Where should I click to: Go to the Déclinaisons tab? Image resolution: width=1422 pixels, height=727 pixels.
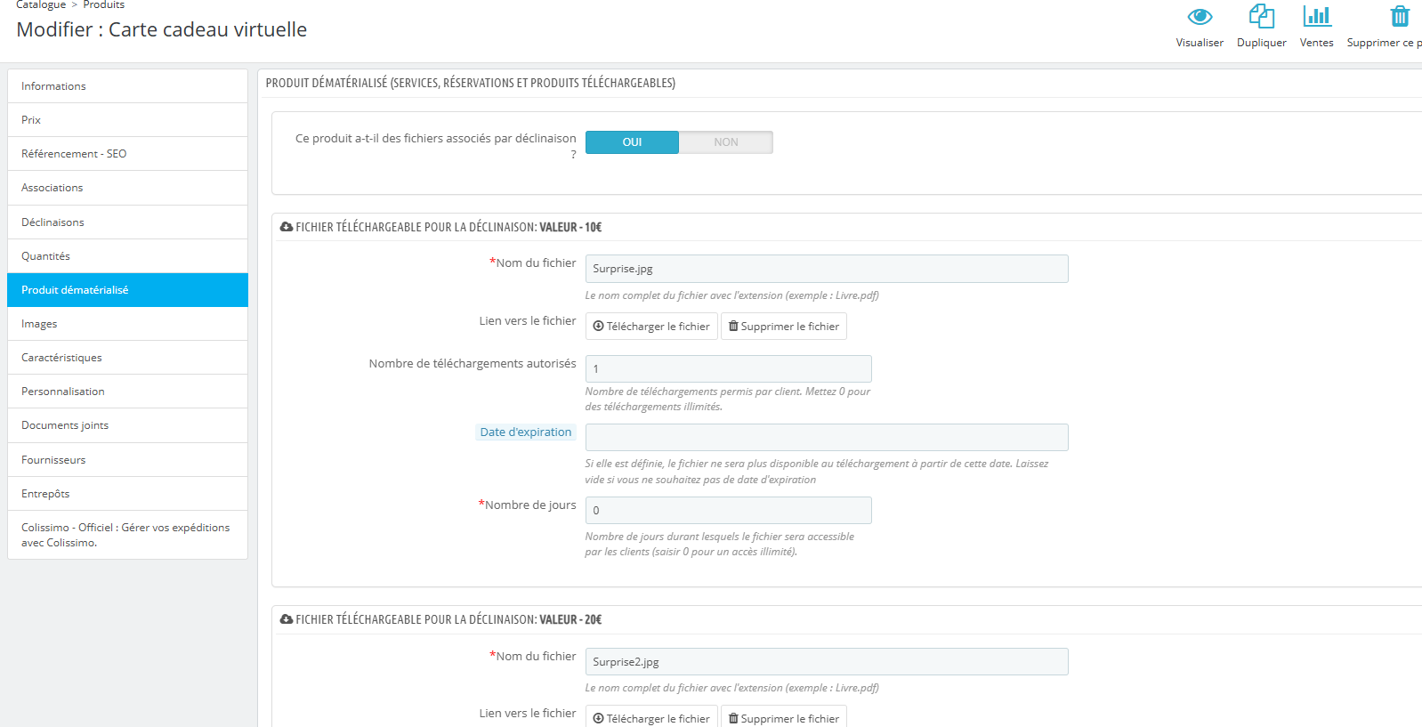click(127, 222)
